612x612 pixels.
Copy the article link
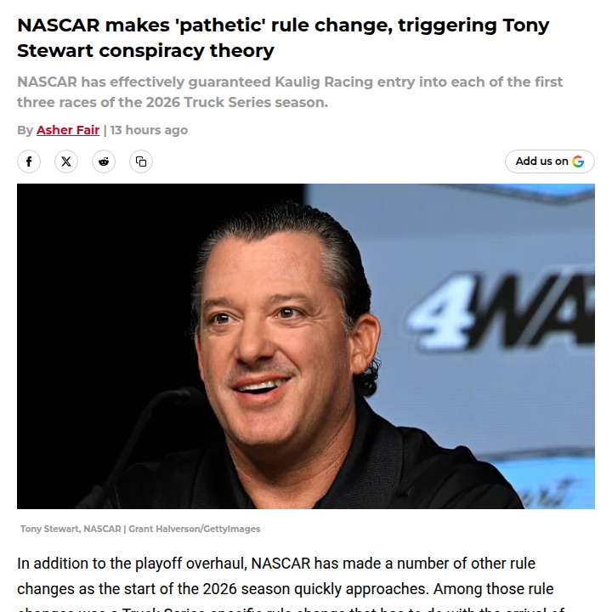141,161
